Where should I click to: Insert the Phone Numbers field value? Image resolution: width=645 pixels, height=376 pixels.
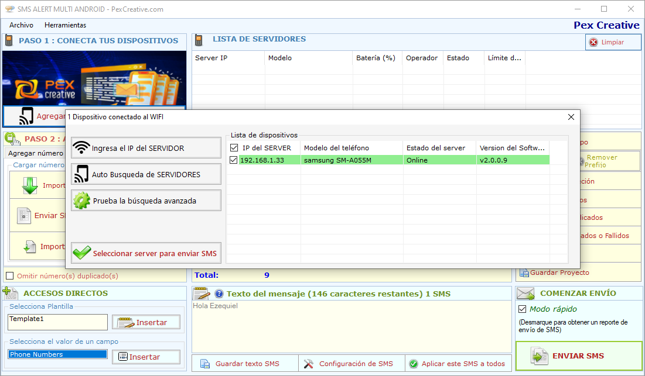click(x=146, y=357)
